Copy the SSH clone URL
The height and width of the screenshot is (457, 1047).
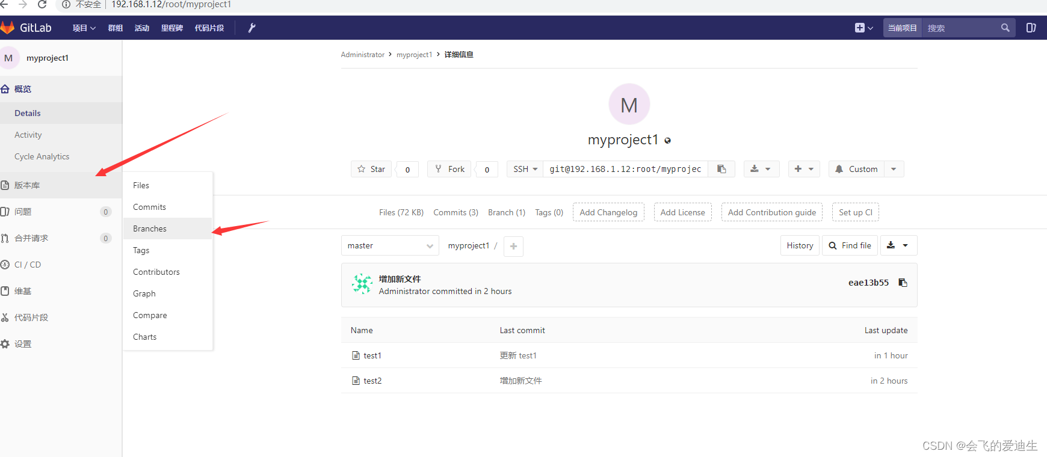pyautogui.click(x=721, y=169)
